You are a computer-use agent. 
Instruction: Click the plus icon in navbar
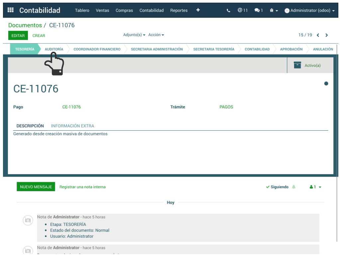coord(198,10)
